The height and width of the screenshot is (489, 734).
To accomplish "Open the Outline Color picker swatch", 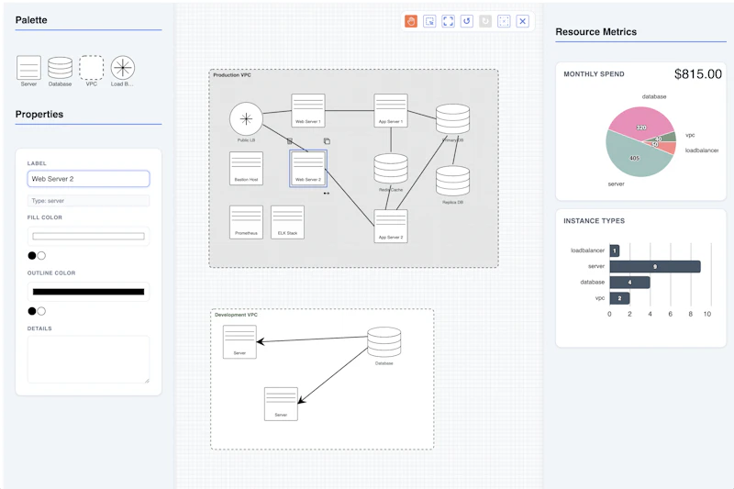I will pos(88,292).
